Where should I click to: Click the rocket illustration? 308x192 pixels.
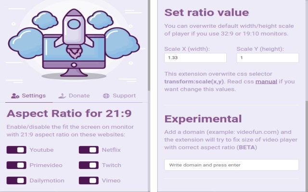(x=74, y=33)
